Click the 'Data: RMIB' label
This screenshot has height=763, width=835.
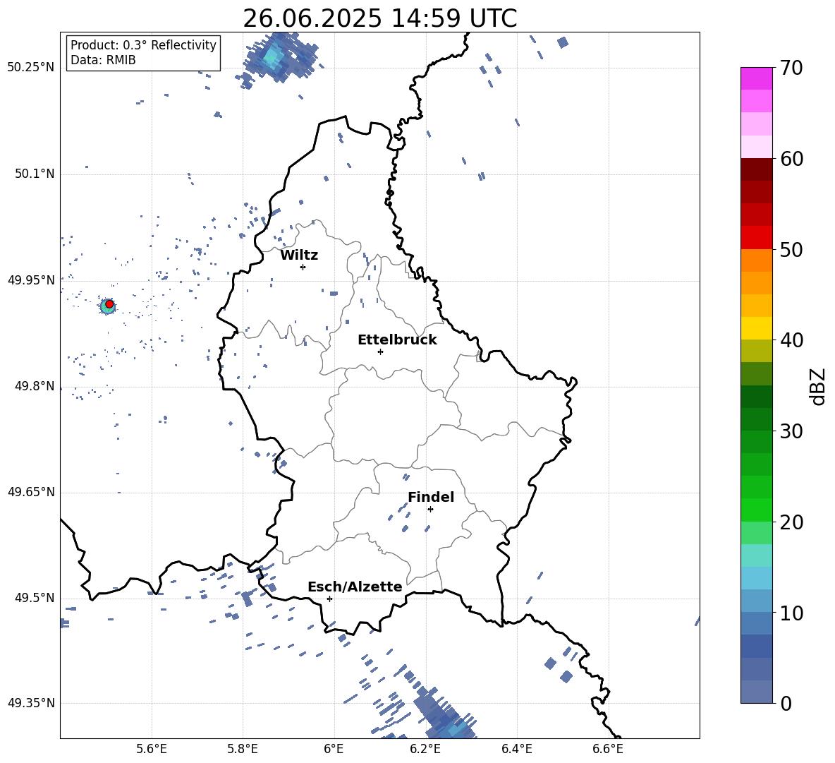click(103, 60)
